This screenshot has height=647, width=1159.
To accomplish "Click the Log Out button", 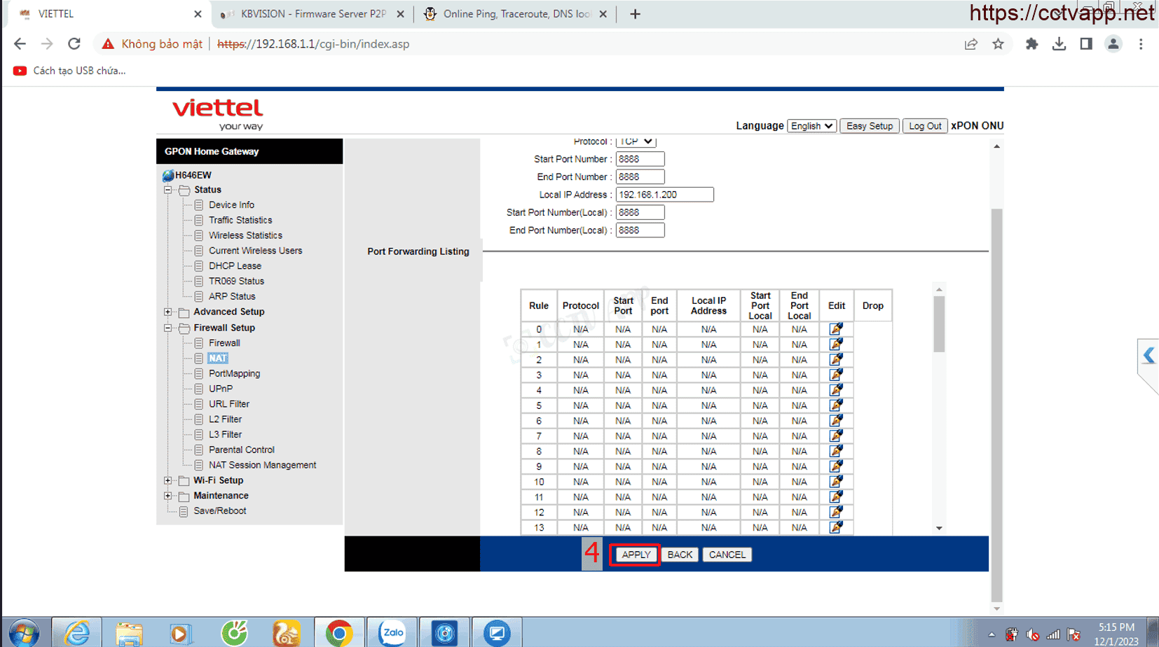I will point(924,126).
